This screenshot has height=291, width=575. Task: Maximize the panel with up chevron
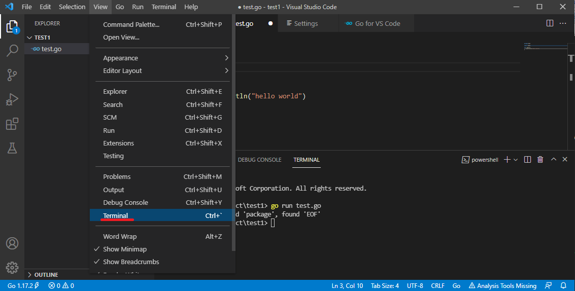[554, 159]
